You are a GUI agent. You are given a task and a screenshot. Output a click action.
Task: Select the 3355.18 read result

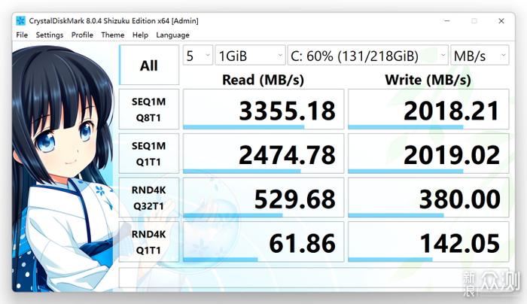(263, 109)
